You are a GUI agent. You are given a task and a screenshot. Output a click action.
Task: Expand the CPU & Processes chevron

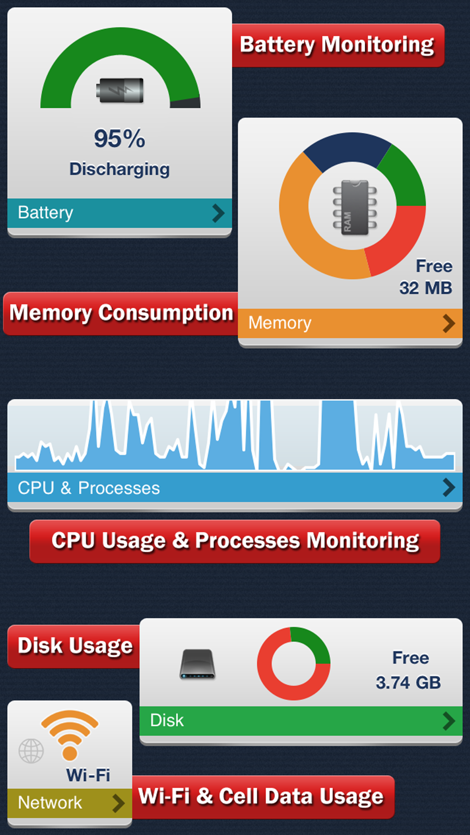click(449, 487)
